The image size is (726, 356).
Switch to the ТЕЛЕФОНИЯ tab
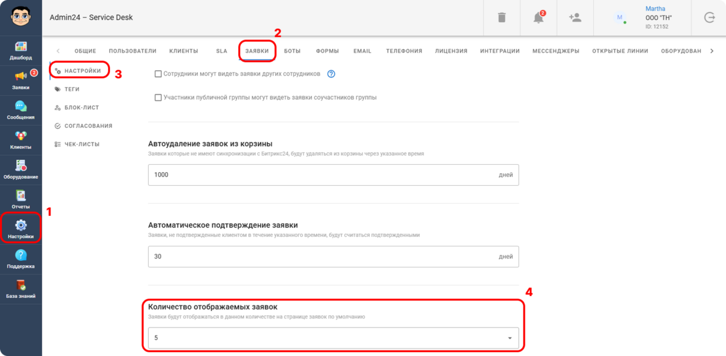(x=404, y=51)
